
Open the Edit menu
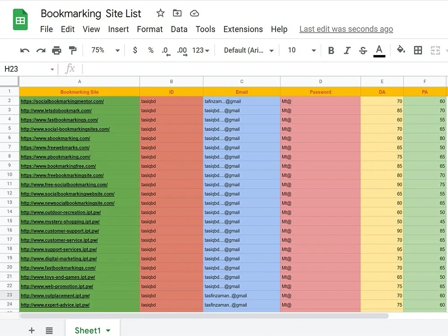[68, 29]
